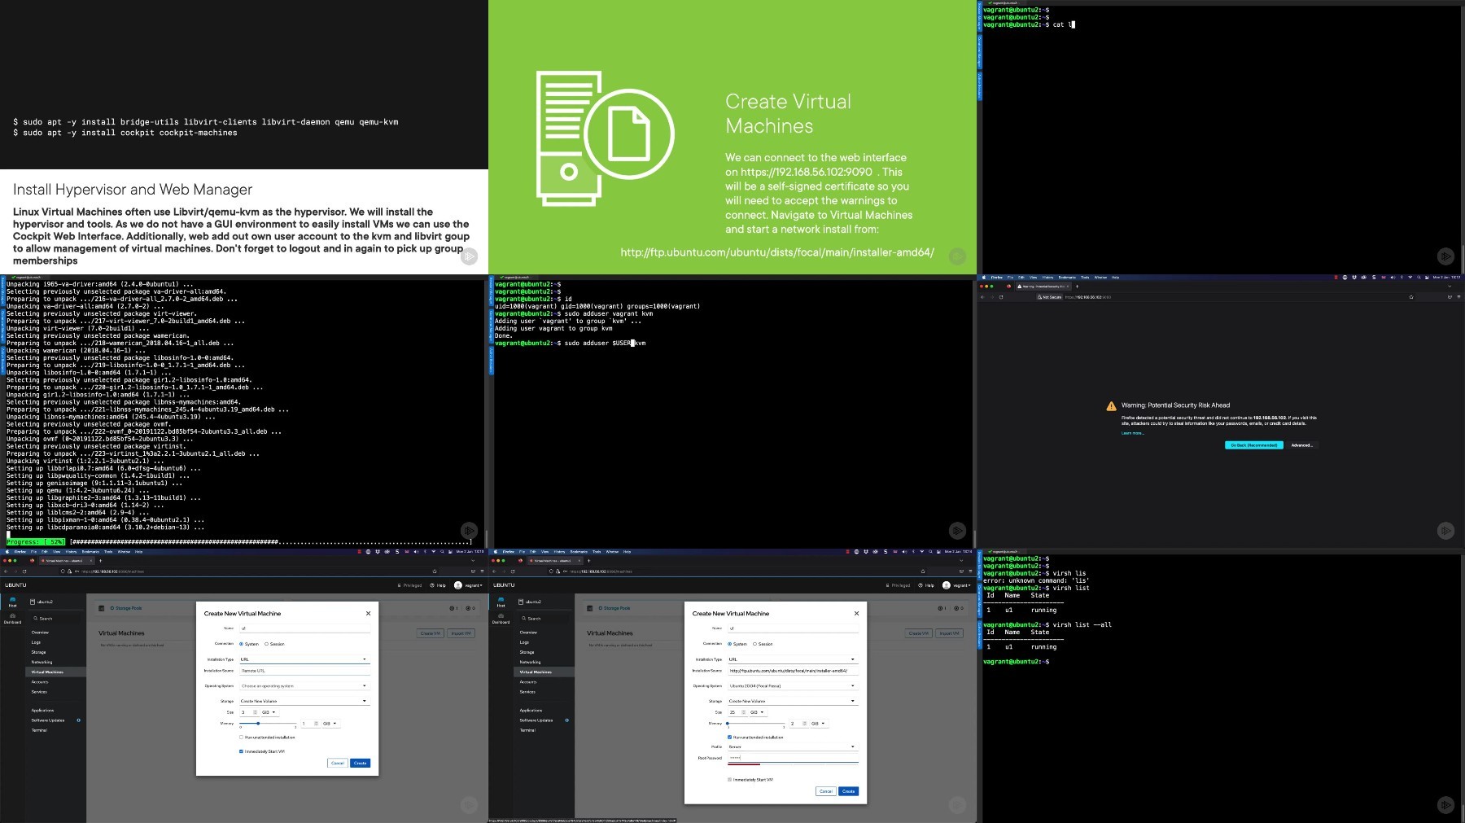Click Go Back (Recommended) button
The width and height of the screenshot is (1465, 823).
pos(1253,445)
